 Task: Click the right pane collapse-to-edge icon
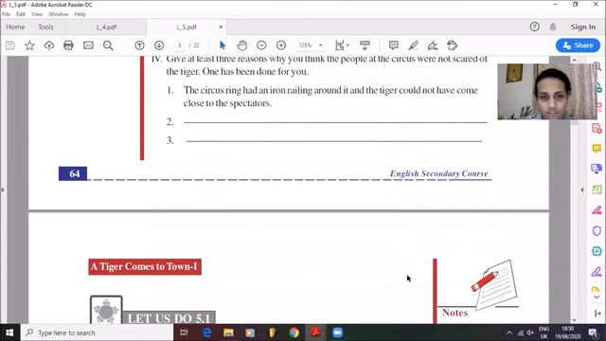[x=597, y=314]
